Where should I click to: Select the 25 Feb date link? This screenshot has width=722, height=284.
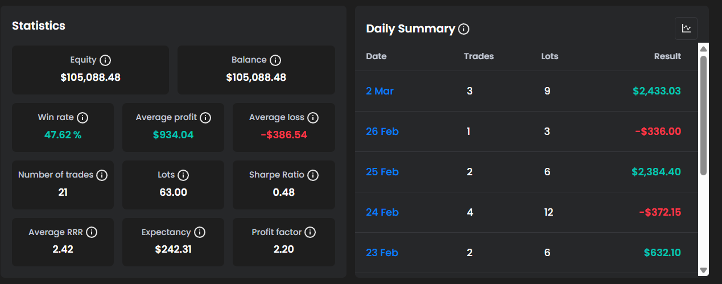(382, 172)
